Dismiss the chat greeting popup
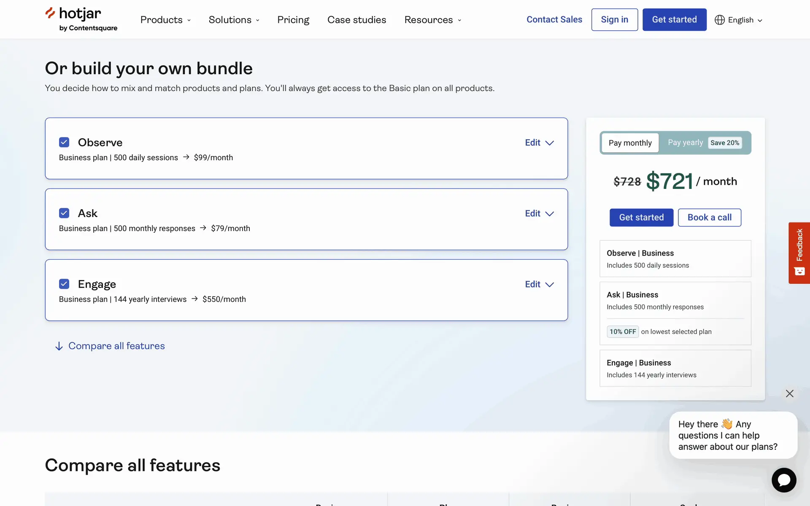Screen dimensions: 810x506 point(789,393)
